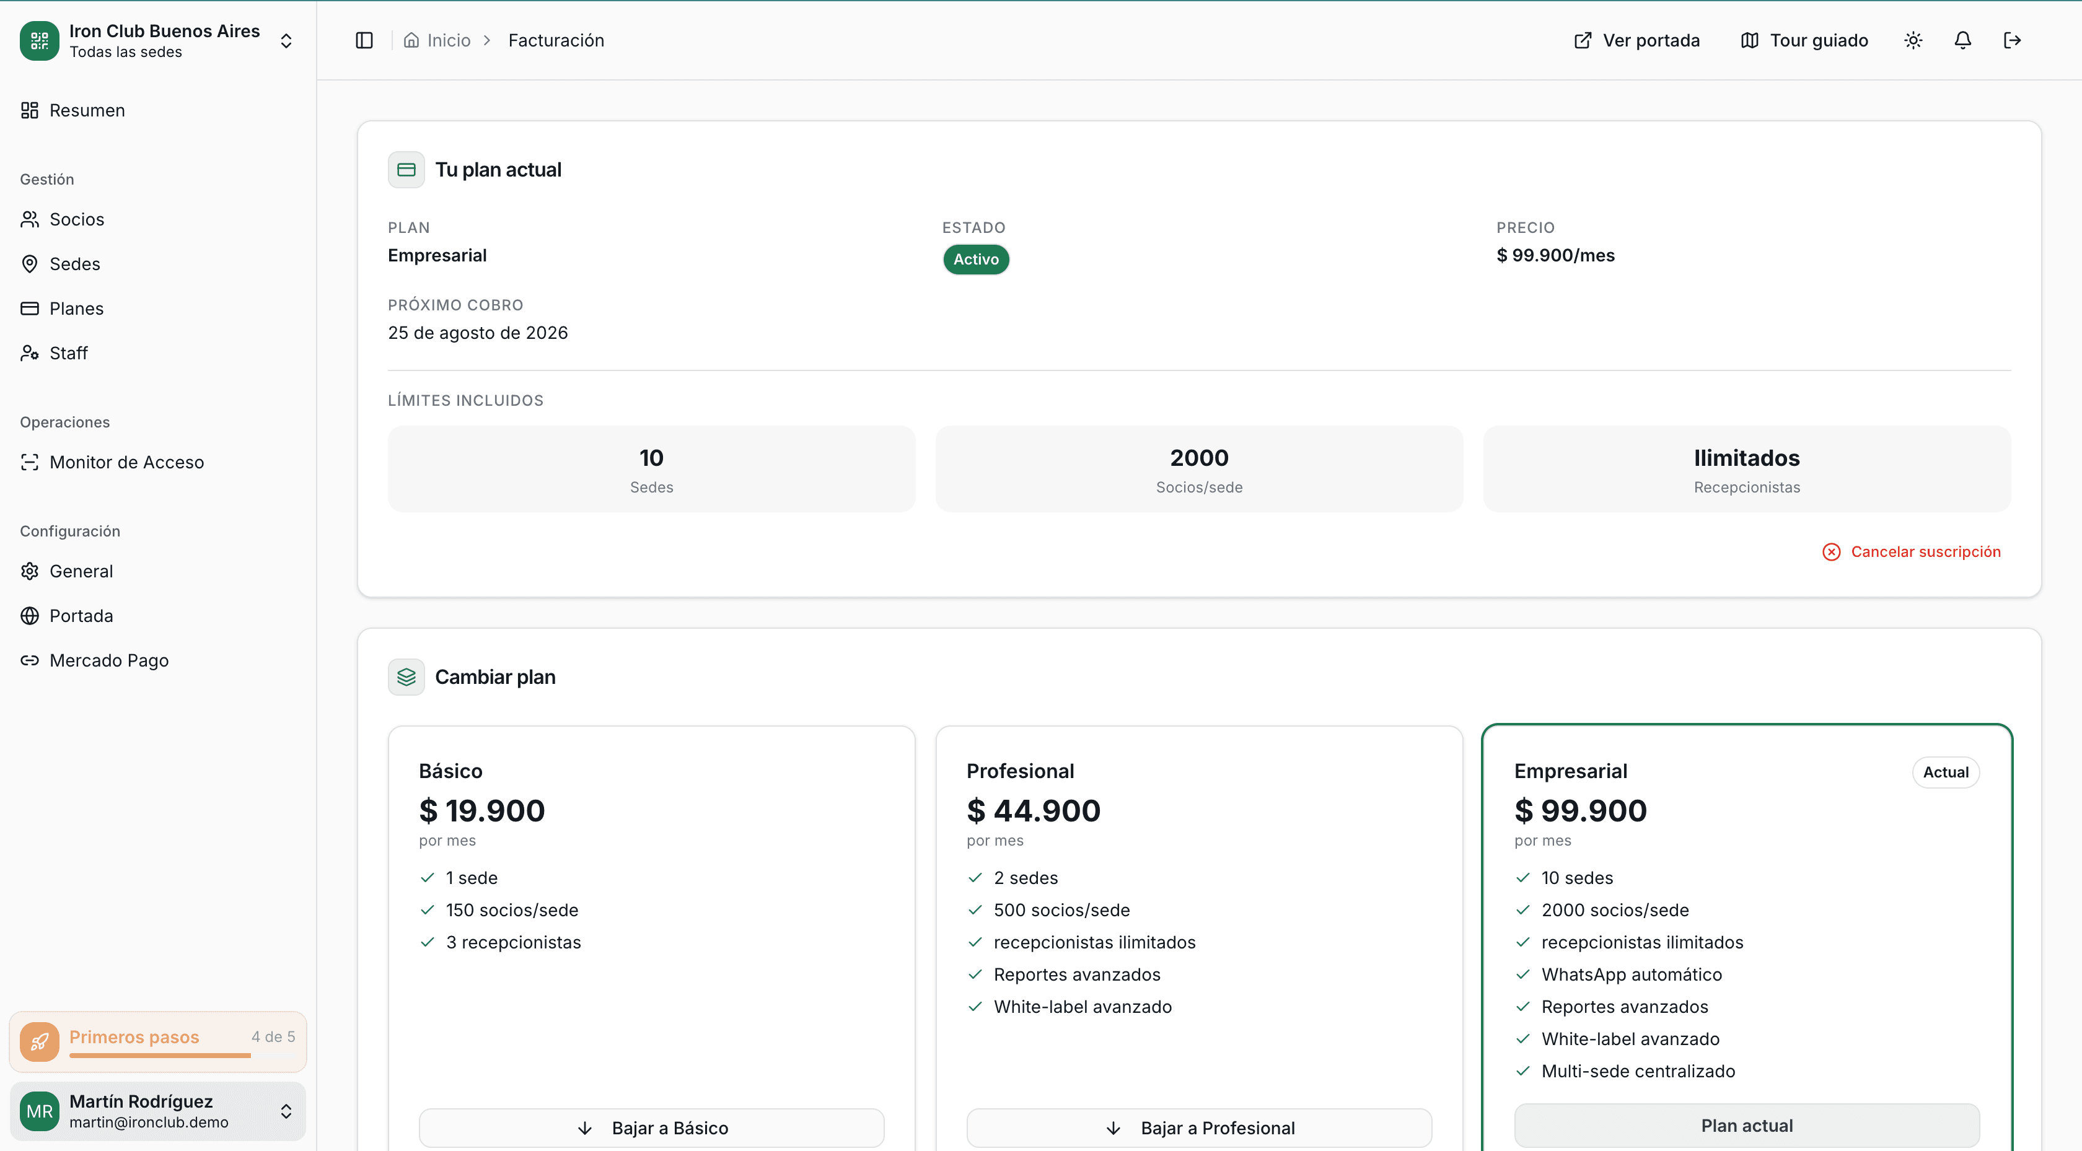Viewport: 2082px width, 1151px height.
Task: Click Bajar a Profesional button
Action: 1200,1127
